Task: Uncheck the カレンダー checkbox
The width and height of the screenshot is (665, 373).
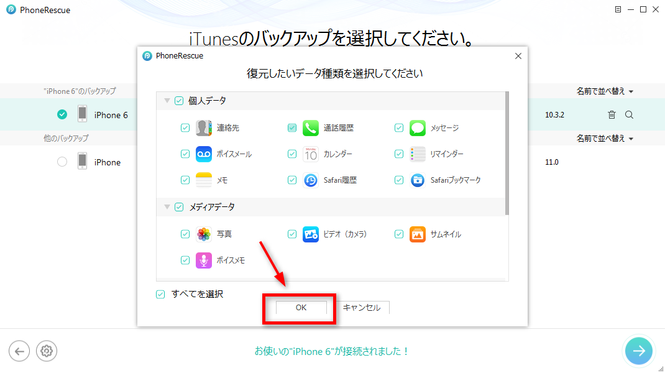Action: pyautogui.click(x=291, y=154)
